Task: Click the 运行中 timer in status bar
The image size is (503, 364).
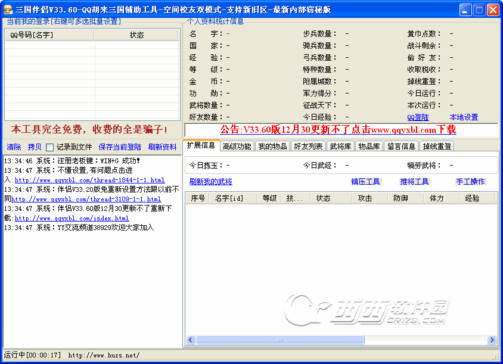Action: tap(32, 355)
